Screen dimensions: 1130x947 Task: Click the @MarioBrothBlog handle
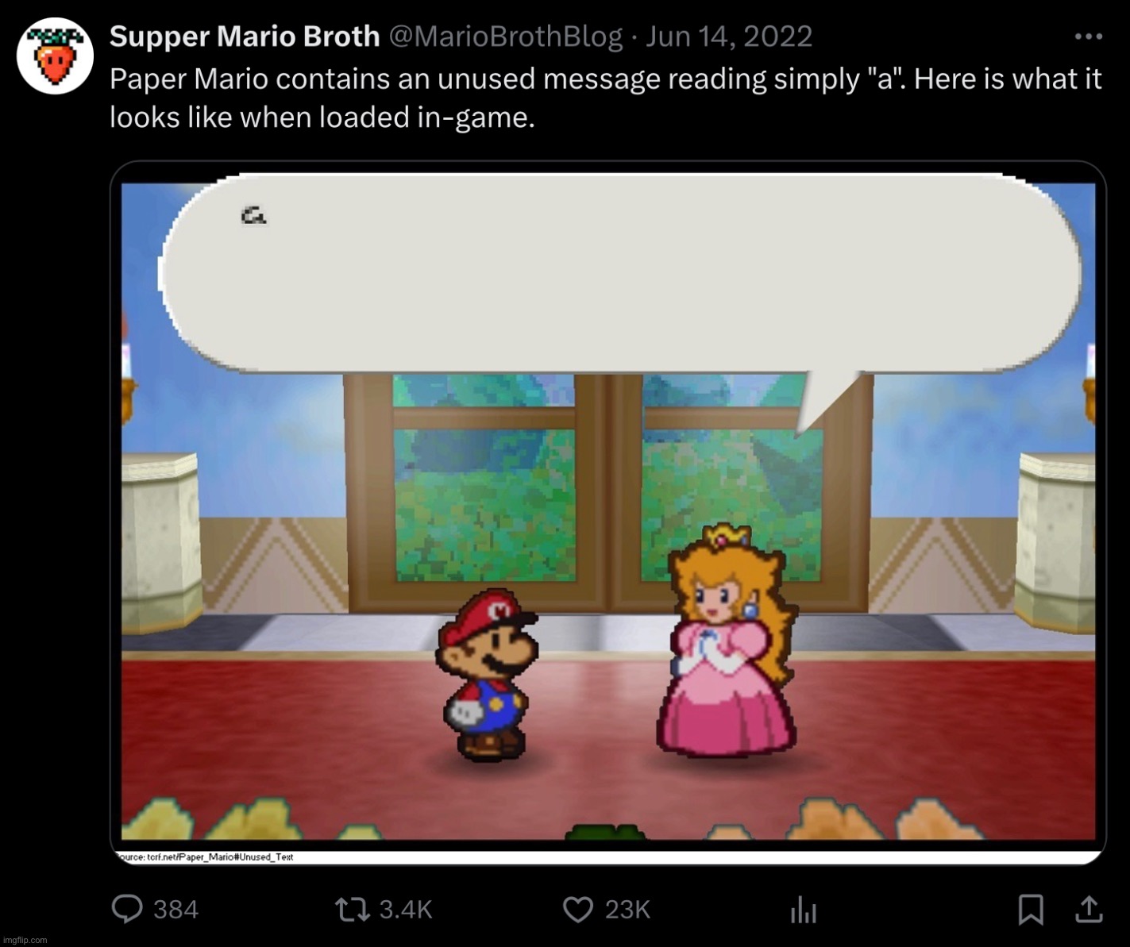click(x=505, y=37)
